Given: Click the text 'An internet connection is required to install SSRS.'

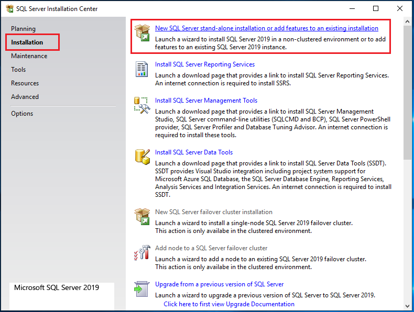Looking at the screenshot, I should pyautogui.click(x=223, y=83).
